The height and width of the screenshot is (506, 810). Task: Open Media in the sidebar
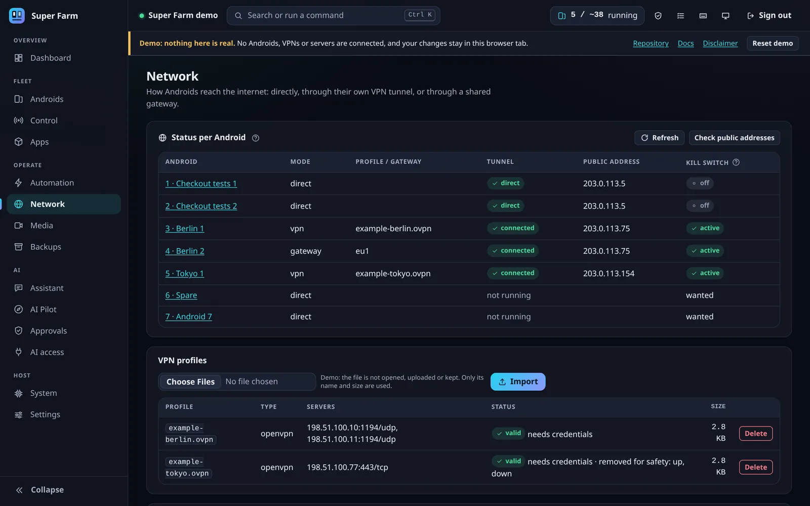[64, 226]
